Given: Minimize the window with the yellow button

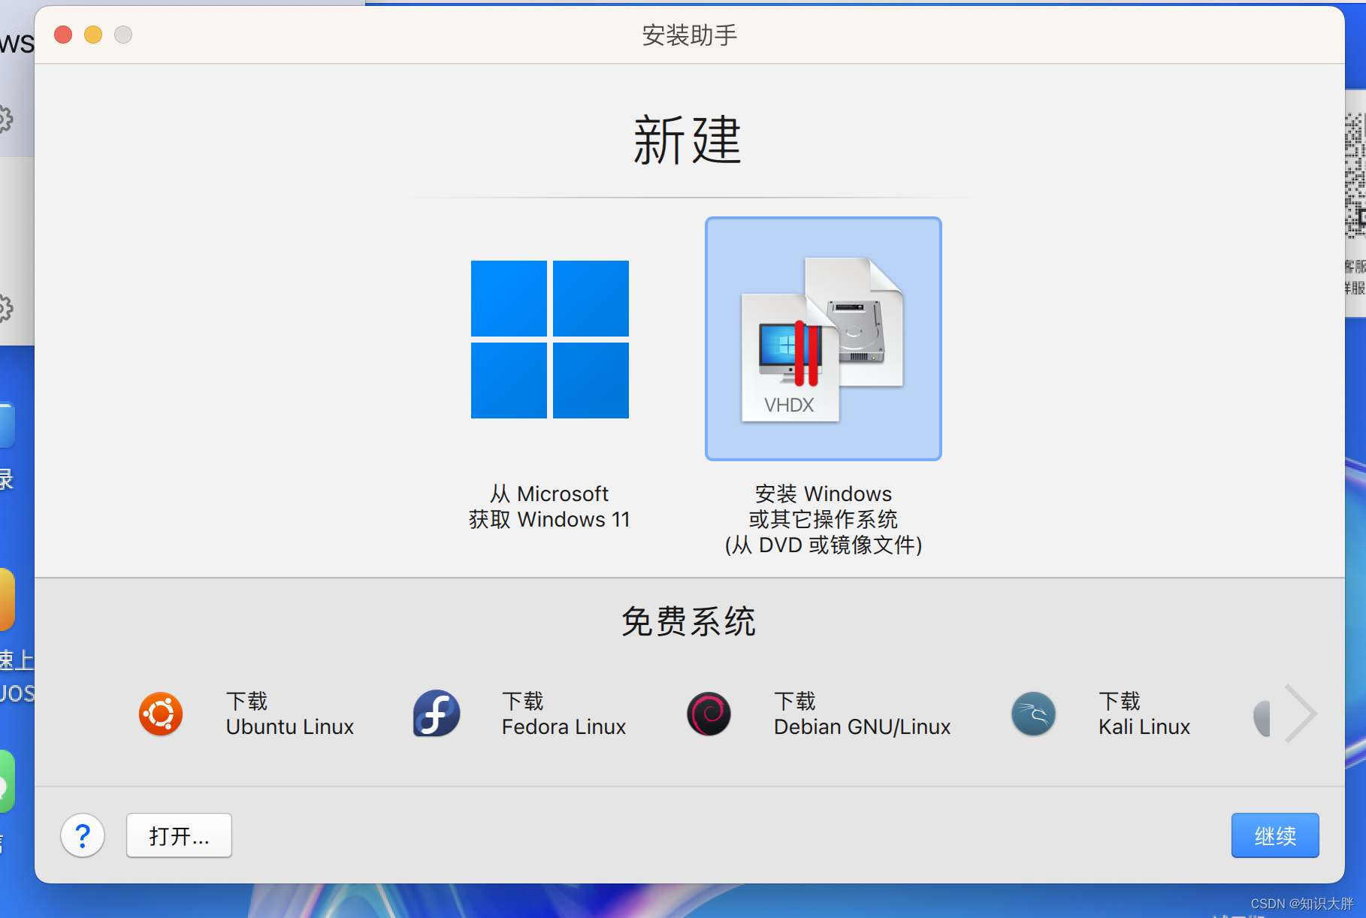Looking at the screenshot, I should (93, 35).
